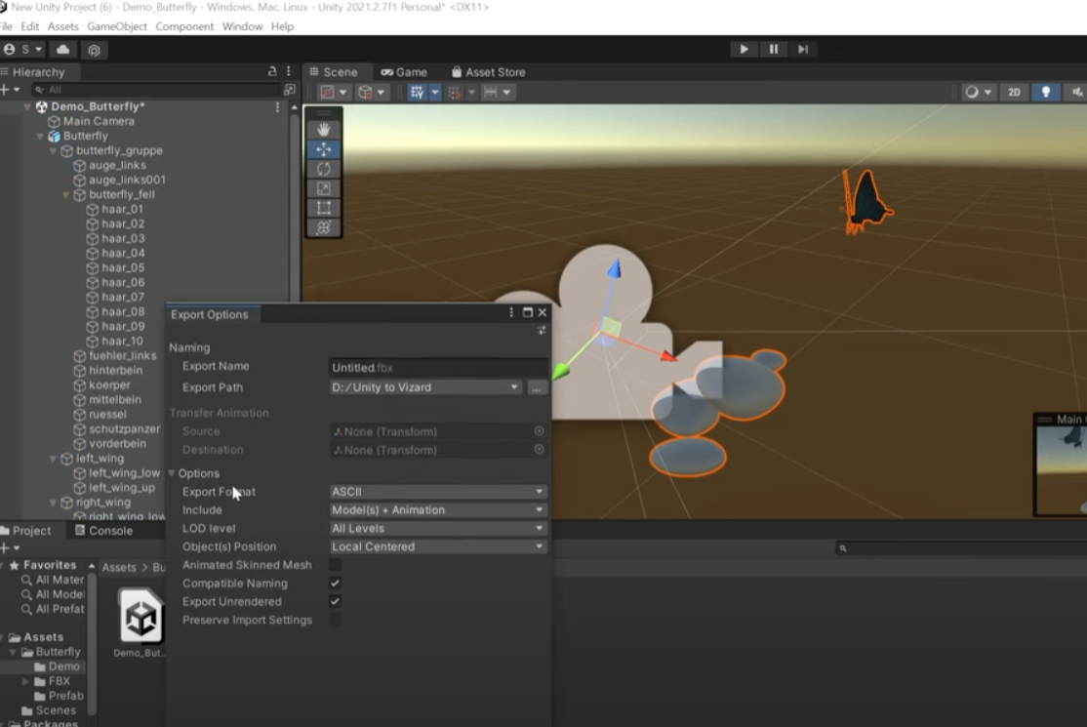Click the Export Name input field
The width and height of the screenshot is (1087, 727).
tap(437, 368)
